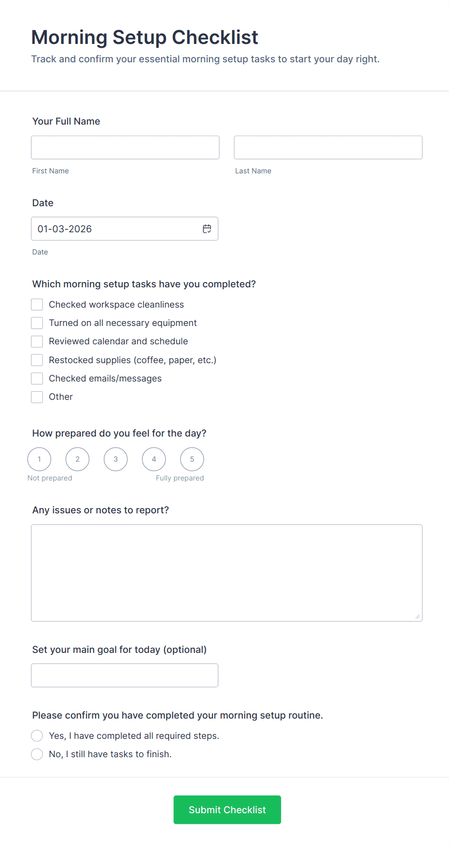Image resolution: width=449 pixels, height=848 pixels.
Task: Click the Last Name input field
Action: pos(328,147)
